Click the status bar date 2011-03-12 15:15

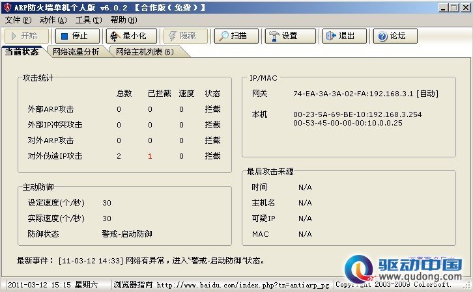[53, 284]
